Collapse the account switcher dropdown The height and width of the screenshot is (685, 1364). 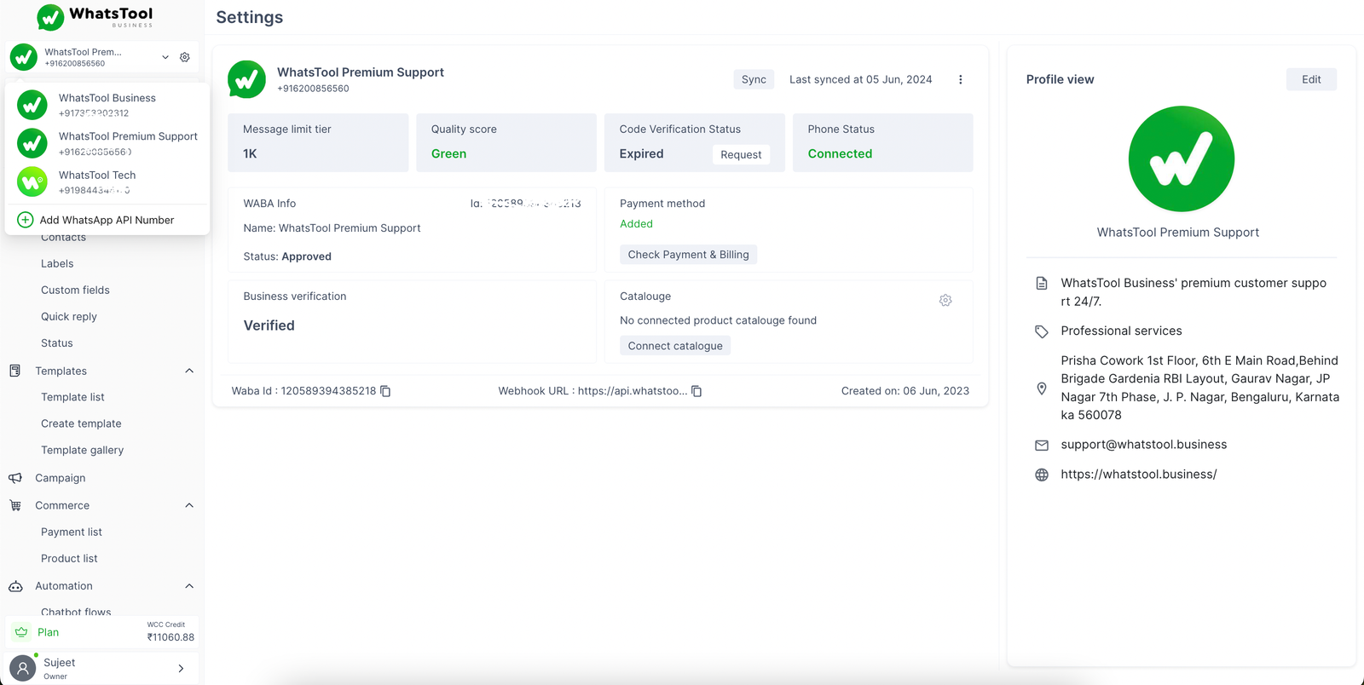pyautogui.click(x=165, y=57)
